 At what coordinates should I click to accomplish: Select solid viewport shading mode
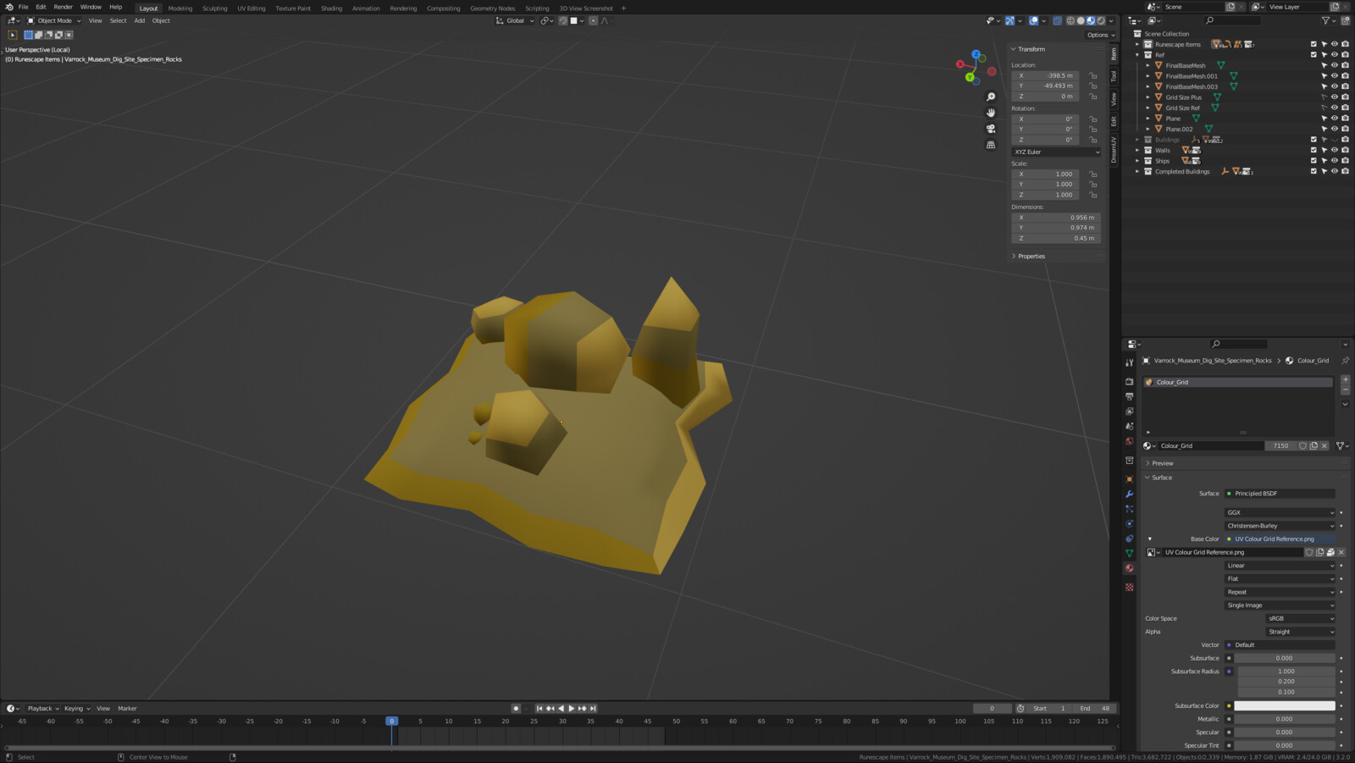tap(1081, 20)
